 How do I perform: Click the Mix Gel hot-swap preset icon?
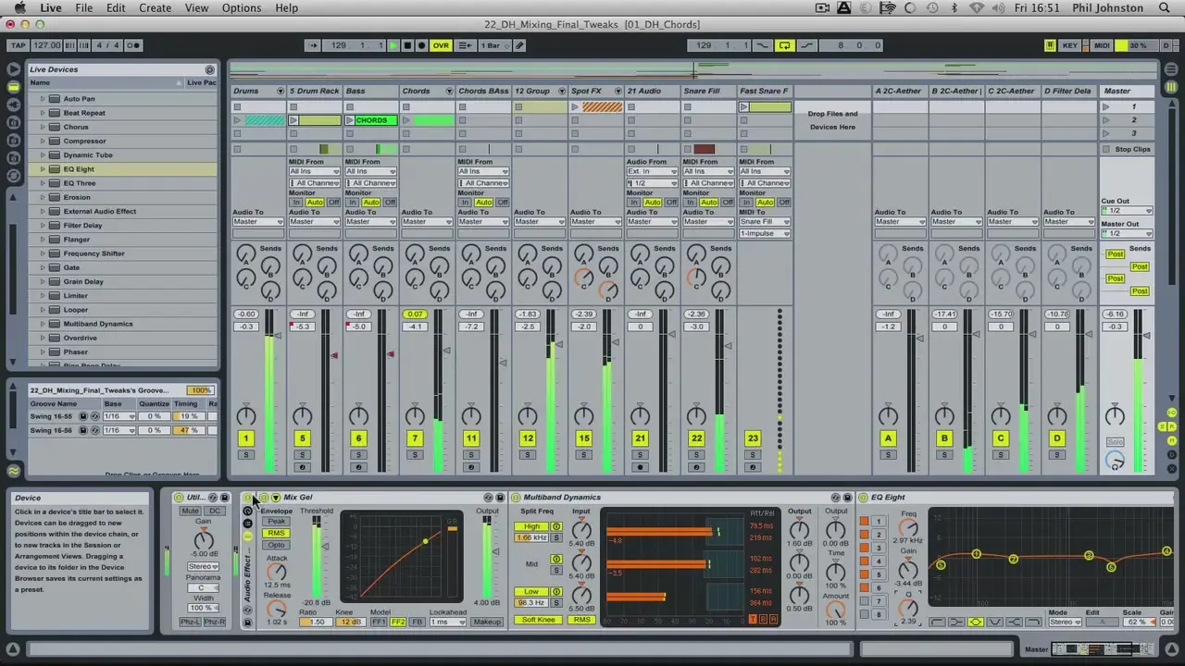(x=488, y=498)
